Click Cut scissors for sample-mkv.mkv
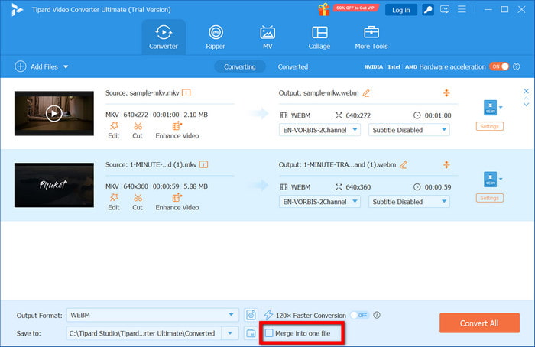Screen dimensions: 535x347 (138, 130)
